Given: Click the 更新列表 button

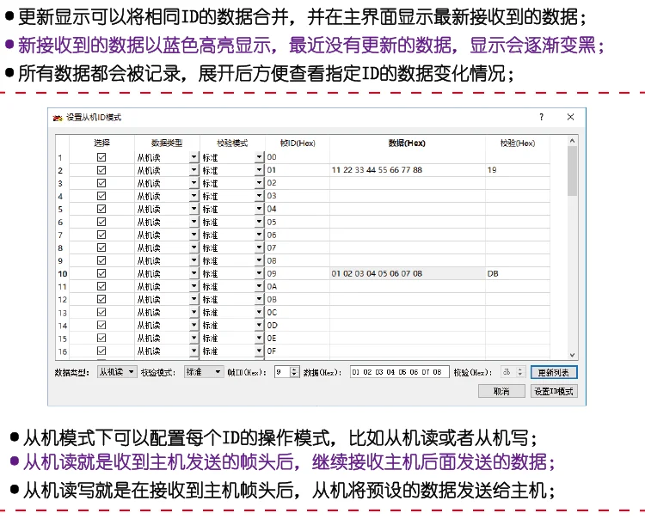Looking at the screenshot, I should [x=554, y=372].
